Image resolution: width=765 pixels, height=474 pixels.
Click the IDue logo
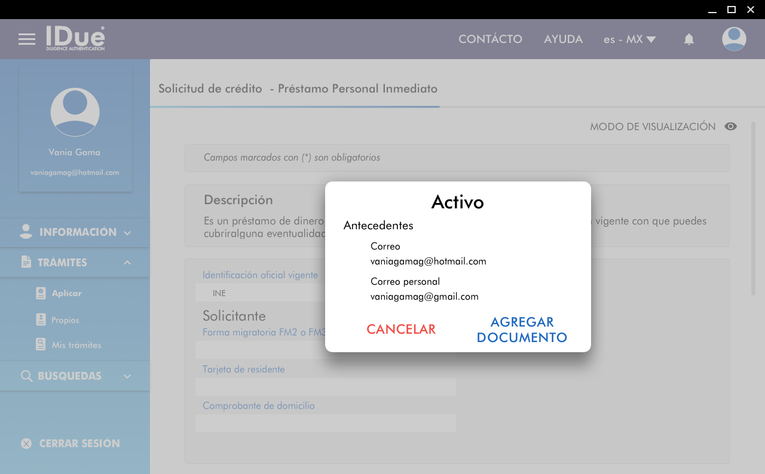click(75, 38)
